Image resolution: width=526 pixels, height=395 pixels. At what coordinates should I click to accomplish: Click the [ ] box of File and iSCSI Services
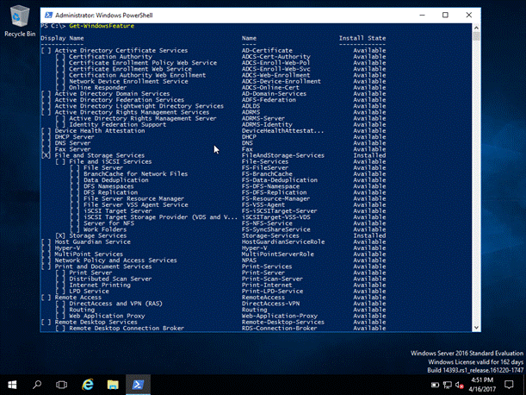(x=60, y=161)
